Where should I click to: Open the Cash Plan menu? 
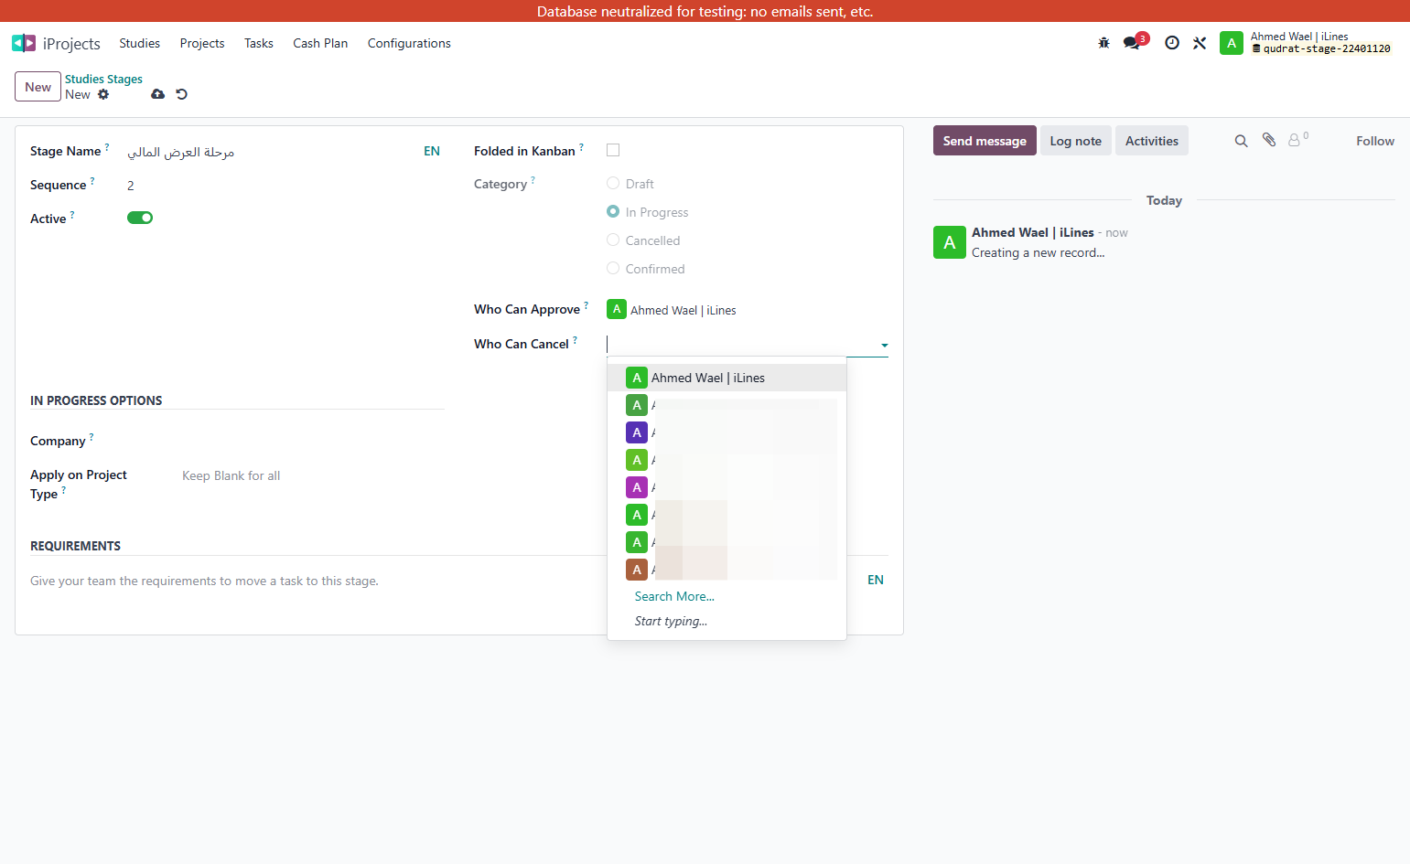[320, 43]
